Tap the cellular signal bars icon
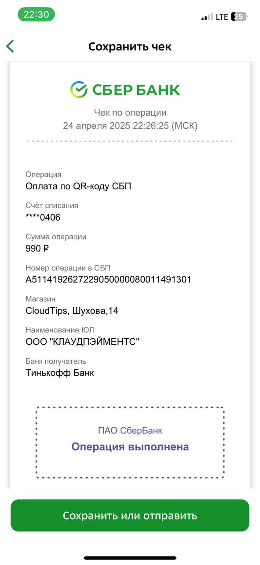260x565 pixels. pos(207,17)
